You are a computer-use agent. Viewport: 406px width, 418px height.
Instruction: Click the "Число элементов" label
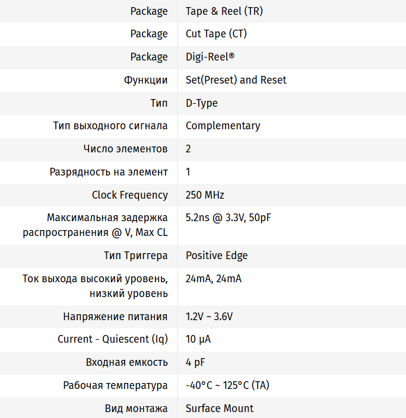point(126,149)
